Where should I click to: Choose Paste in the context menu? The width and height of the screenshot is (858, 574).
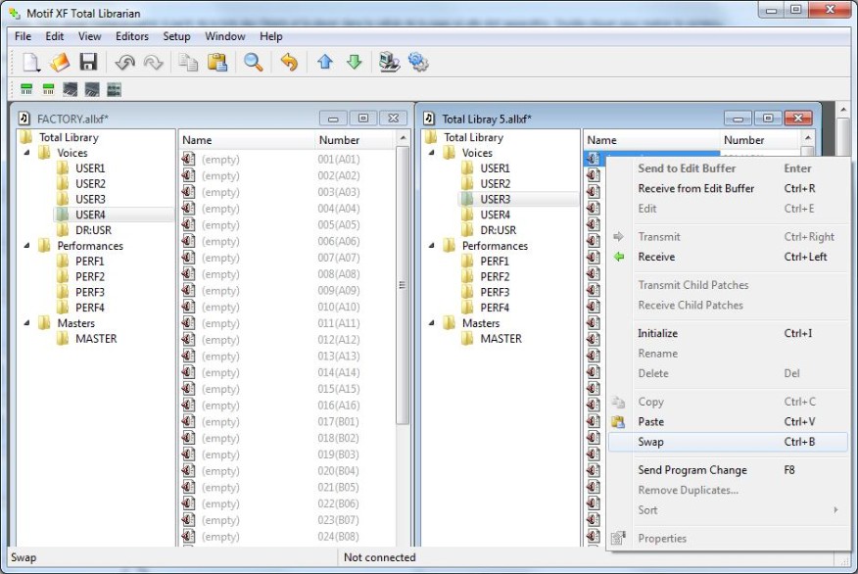(728, 422)
